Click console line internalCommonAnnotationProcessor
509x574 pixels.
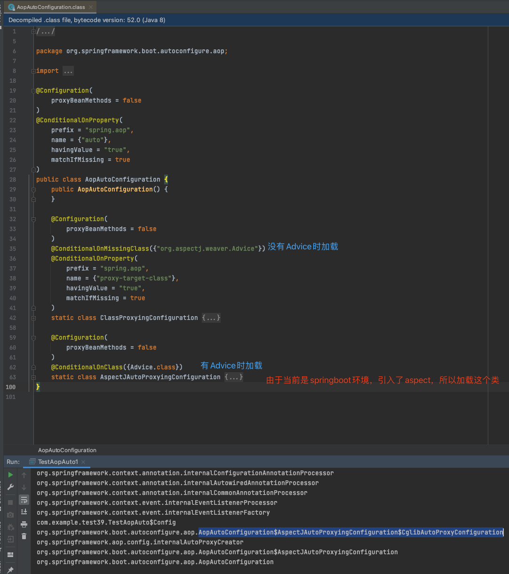pos(172,493)
